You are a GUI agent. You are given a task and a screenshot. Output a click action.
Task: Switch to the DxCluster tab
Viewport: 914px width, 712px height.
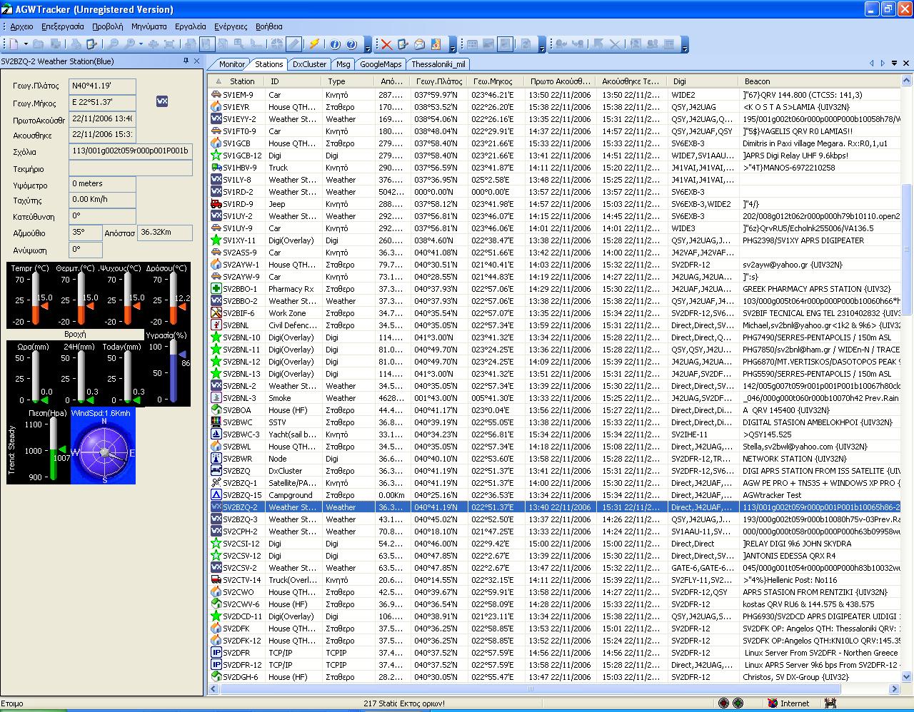click(x=309, y=64)
